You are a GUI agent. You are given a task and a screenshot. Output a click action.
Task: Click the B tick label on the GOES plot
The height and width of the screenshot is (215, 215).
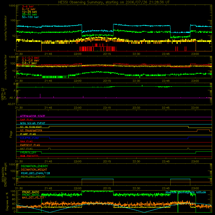[15, 84]
